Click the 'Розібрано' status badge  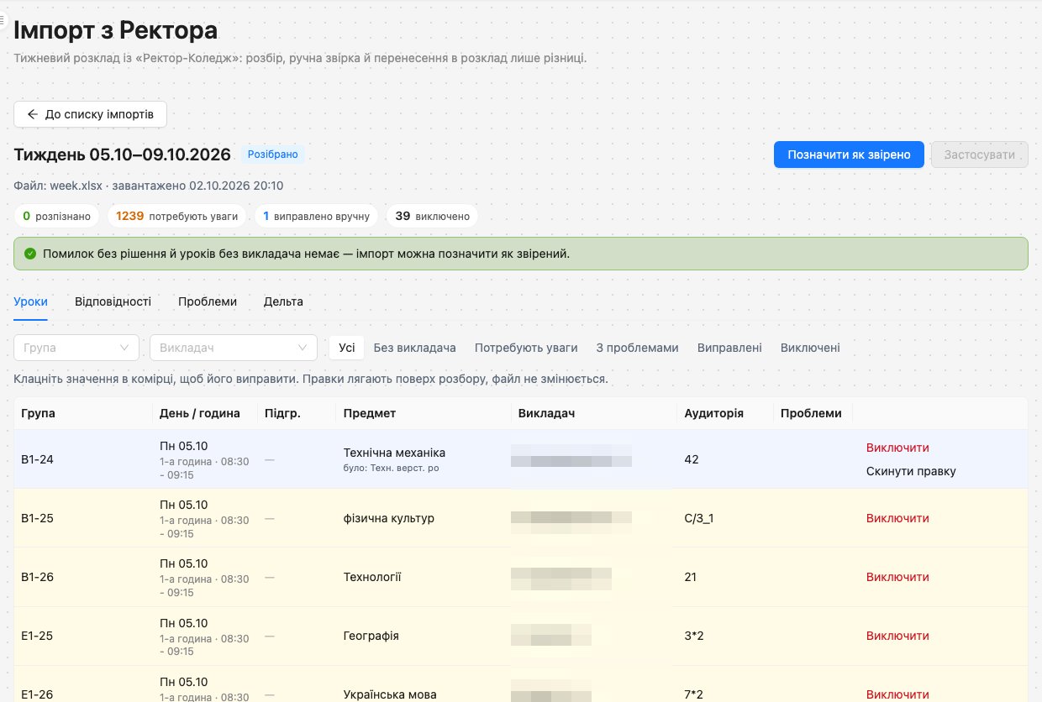click(x=272, y=155)
